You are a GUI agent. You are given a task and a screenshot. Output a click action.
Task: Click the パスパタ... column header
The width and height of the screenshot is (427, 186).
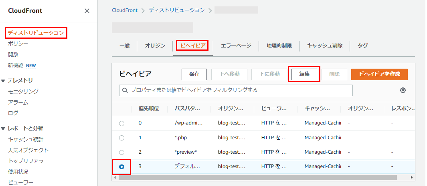point(187,109)
